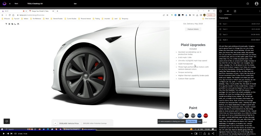Select the red paint color

[x=206, y=115]
